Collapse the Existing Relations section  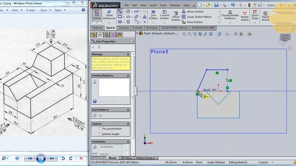tap(128, 76)
